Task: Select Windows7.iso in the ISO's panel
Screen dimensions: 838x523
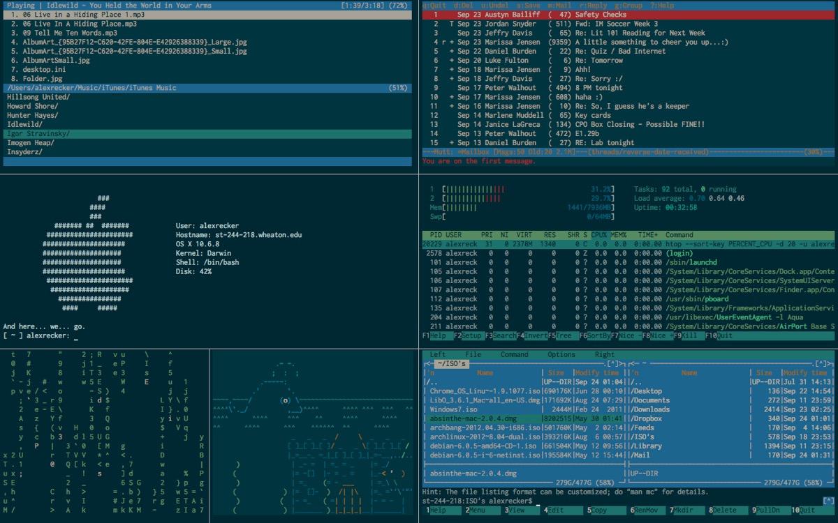Action: [454, 409]
